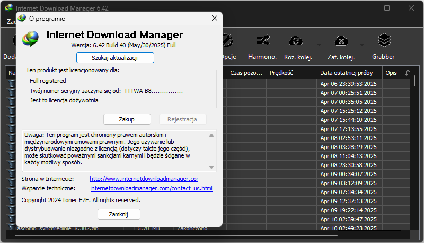Screen dimensions: 424x243
Task: Expand the Roz. kolej. dropdown arrow
Action: coord(320,45)
